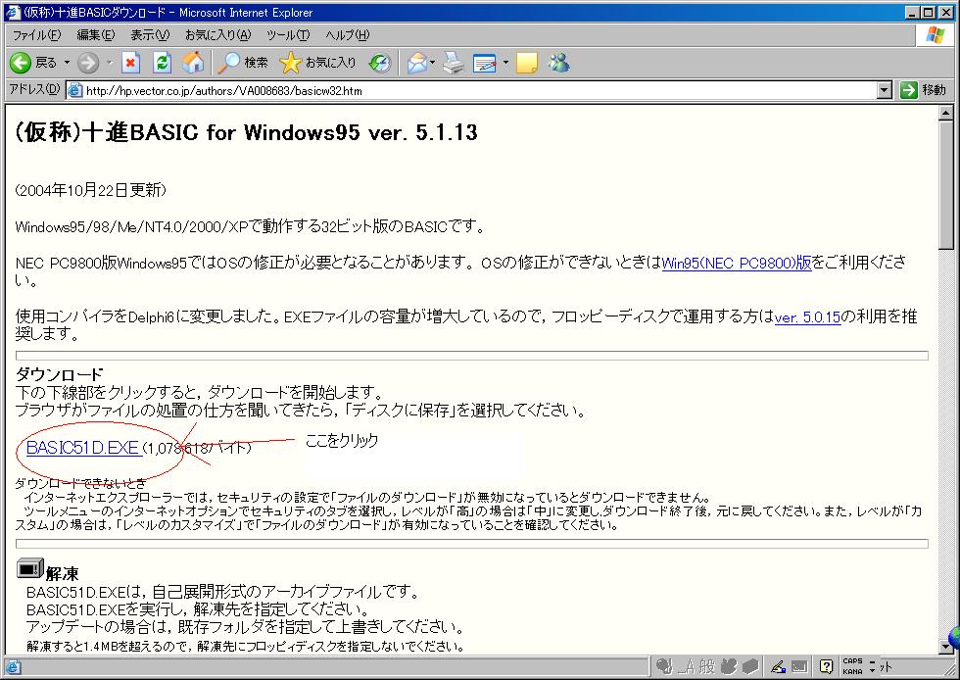Screen dimensions: 960x680
Task: Toggle the CAPS lock indicator
Action: pos(852,661)
